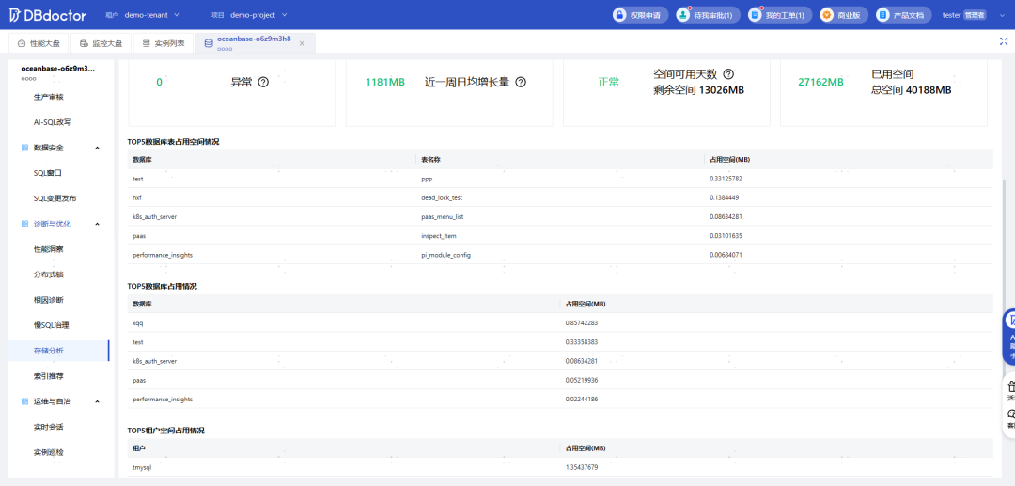Click the hxf database cell

click(136, 197)
